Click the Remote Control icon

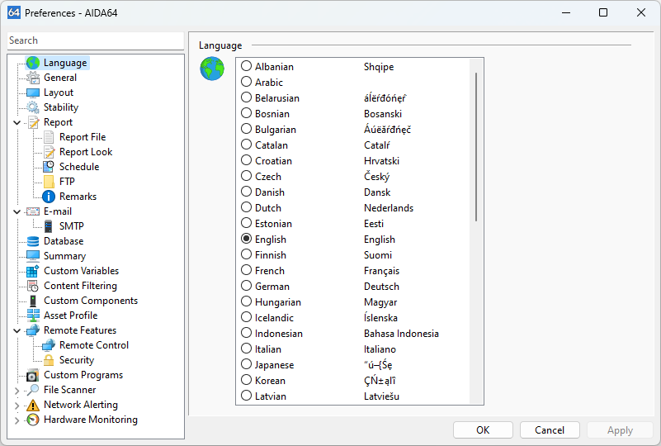click(49, 345)
